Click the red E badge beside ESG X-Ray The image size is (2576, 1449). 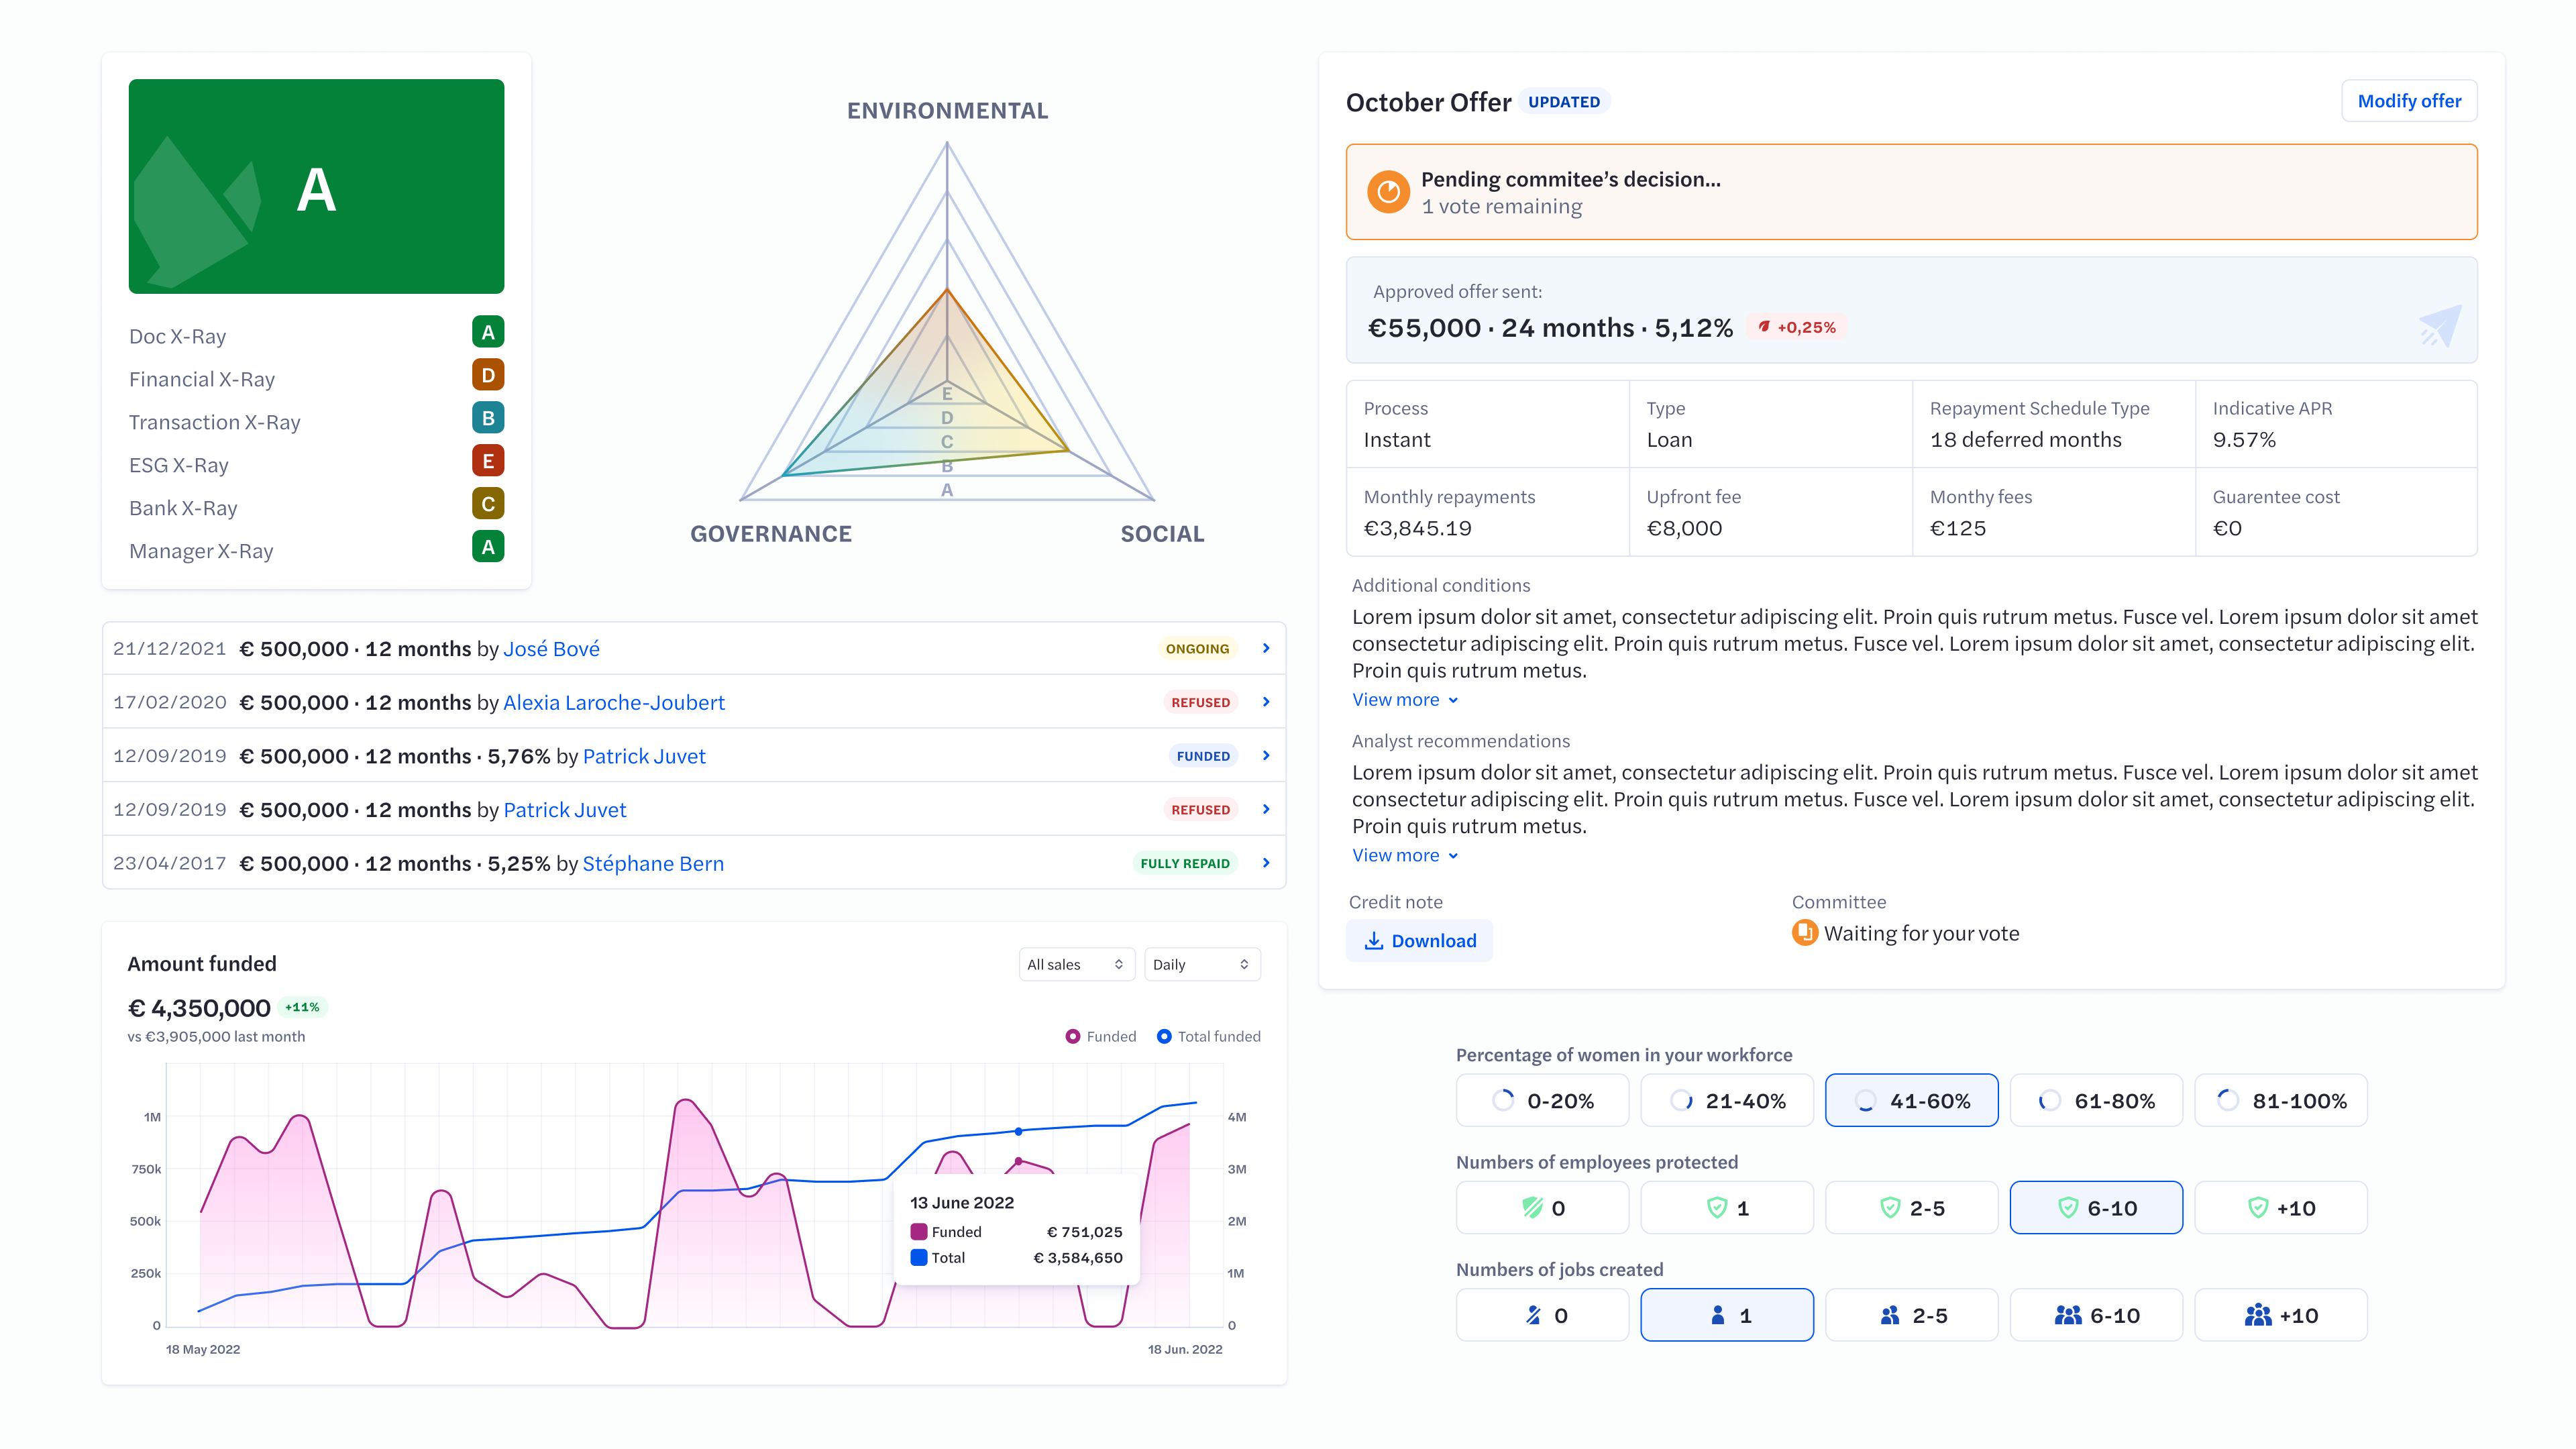pyautogui.click(x=487, y=461)
